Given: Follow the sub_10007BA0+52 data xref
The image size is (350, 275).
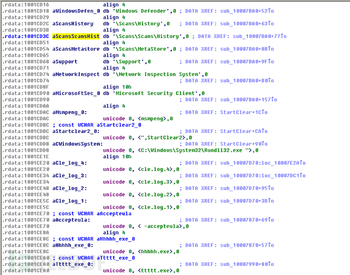Looking at the screenshot, I should 247,11.
